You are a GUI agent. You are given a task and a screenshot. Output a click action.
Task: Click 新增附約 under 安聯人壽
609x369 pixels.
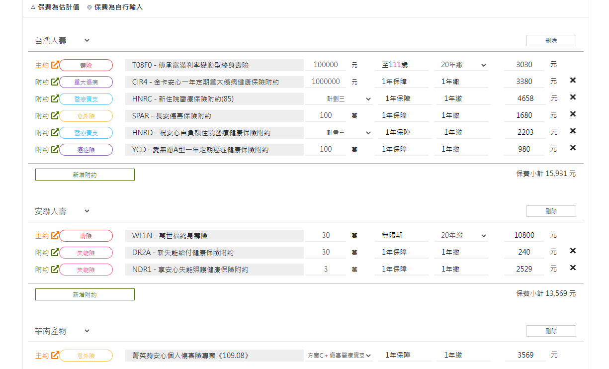(x=85, y=294)
